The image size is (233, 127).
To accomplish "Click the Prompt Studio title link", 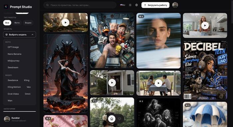I will [21, 7].
